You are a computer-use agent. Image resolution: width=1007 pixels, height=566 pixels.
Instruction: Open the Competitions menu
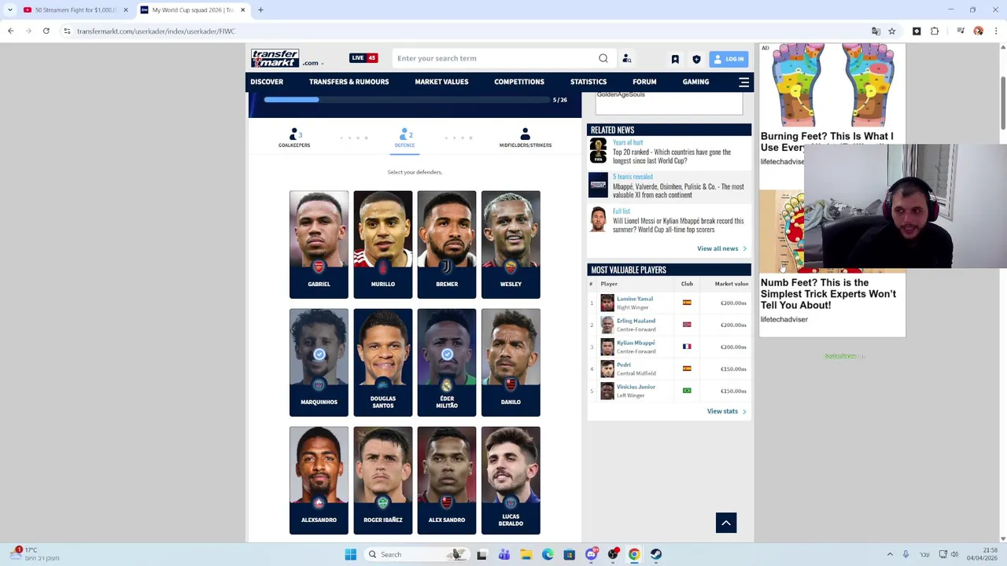[519, 82]
